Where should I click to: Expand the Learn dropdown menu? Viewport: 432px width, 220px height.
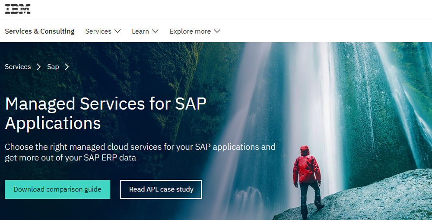[x=145, y=31]
